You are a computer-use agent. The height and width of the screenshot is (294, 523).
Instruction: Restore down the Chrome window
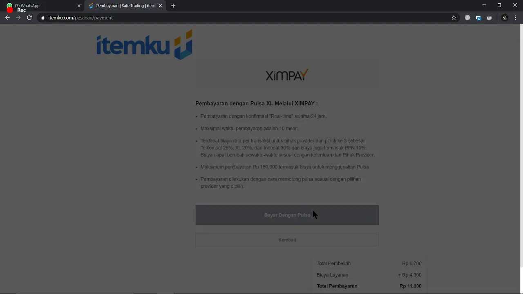[499, 5]
